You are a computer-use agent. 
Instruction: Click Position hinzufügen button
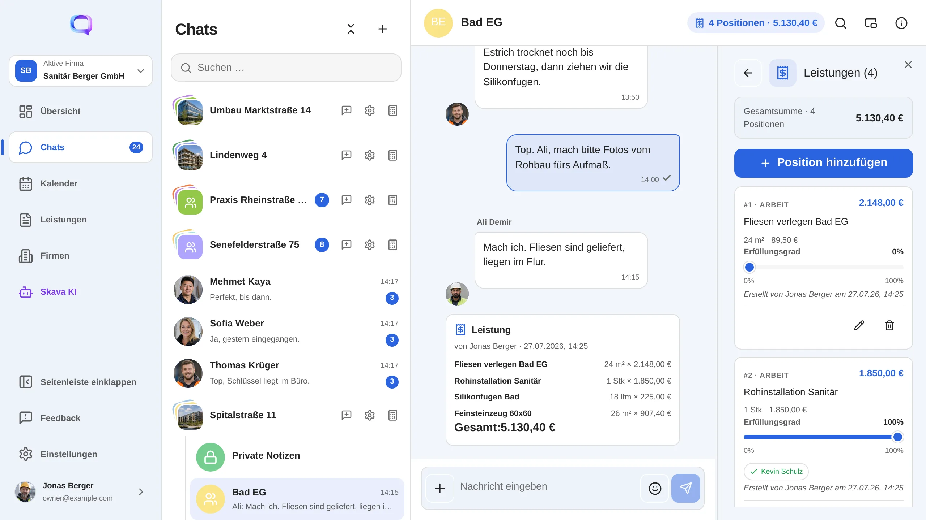point(823,163)
